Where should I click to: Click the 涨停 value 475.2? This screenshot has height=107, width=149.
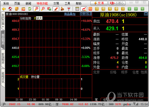click(x=114, y=58)
